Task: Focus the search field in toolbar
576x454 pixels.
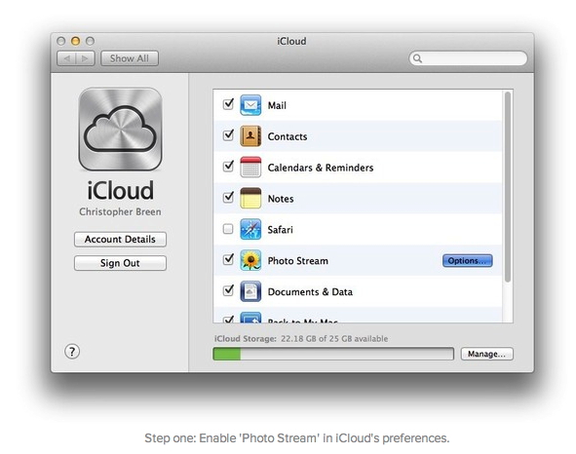Action: point(468,58)
